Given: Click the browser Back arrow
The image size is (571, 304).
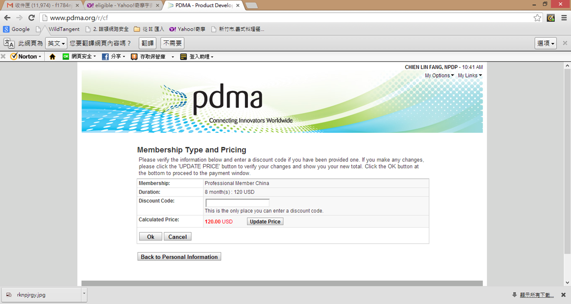Looking at the screenshot, I should pos(7,18).
